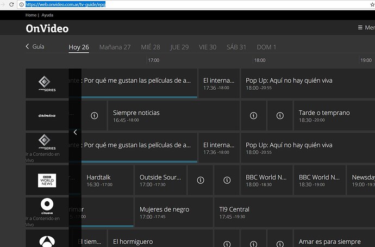The image size is (375, 247).
Task: Open the Atreseries logo above 'Ir a Contenido en Vivo'
Action: coord(47,142)
